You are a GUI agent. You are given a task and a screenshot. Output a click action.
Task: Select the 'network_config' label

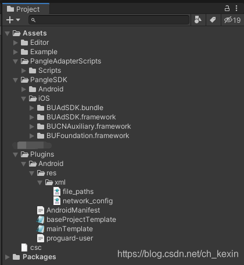click(88, 201)
